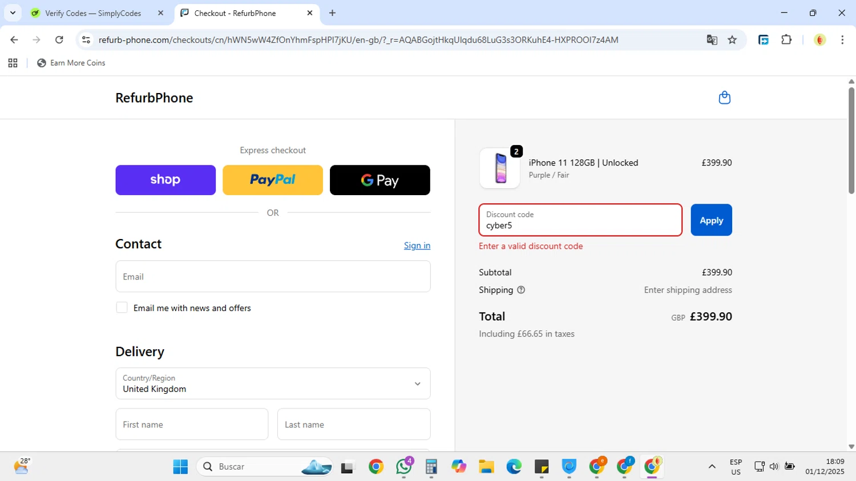Pay with Google Pay button
Image resolution: width=856 pixels, height=481 pixels.
[380, 180]
